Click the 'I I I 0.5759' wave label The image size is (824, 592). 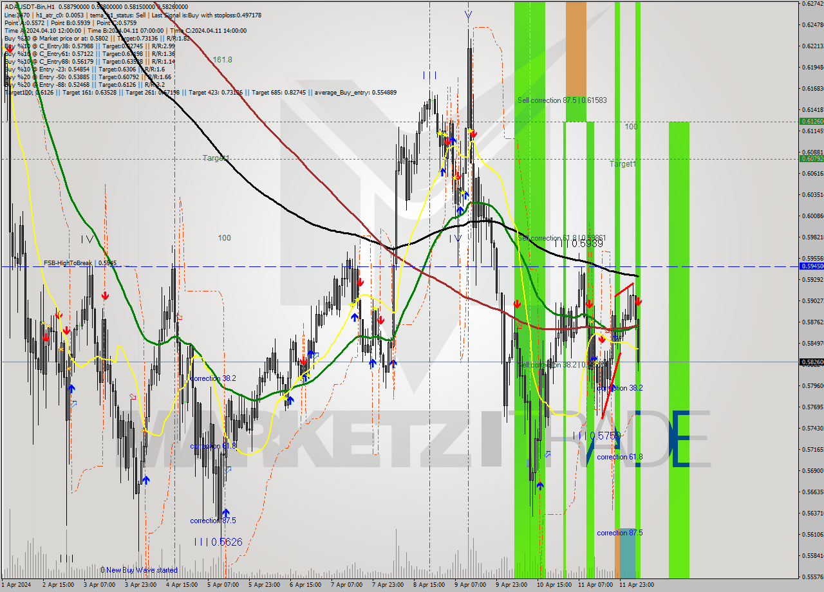(597, 436)
